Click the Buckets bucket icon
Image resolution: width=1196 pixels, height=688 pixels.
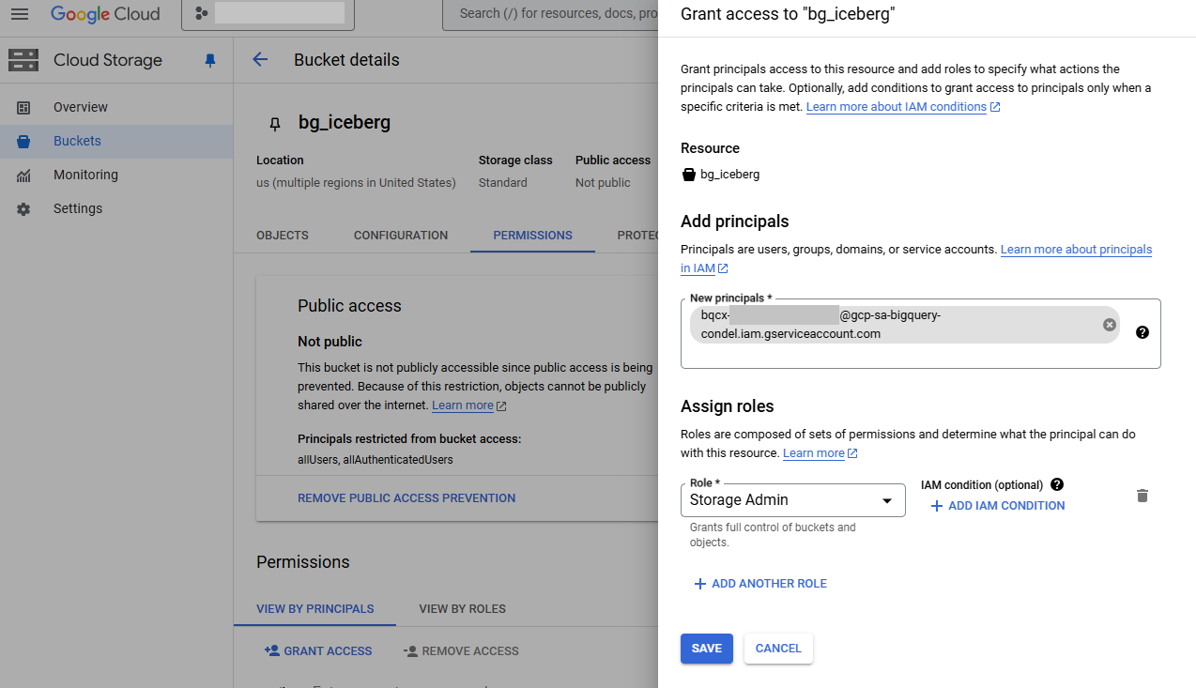[x=23, y=142]
